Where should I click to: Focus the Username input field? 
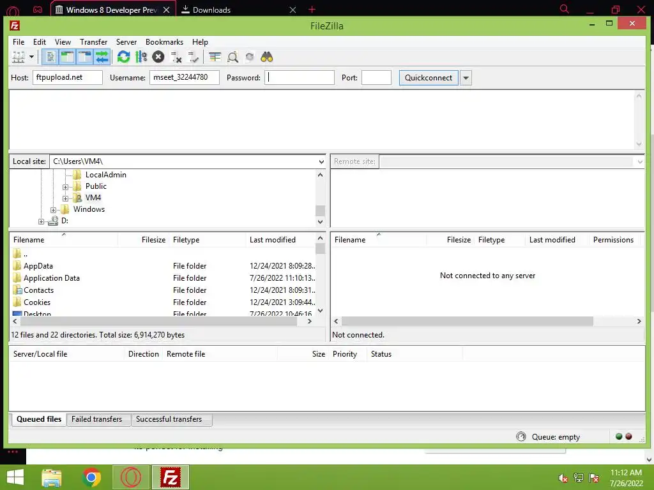(185, 77)
